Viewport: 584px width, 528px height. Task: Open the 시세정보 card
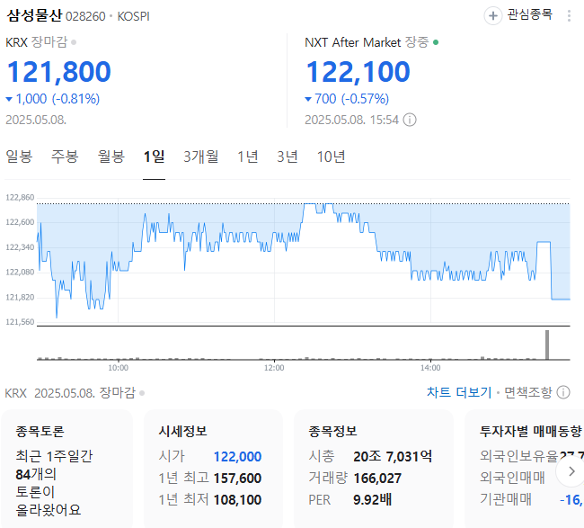(214, 469)
